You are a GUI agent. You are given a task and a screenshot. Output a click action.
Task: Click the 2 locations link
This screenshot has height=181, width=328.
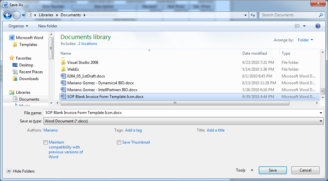coord(88,44)
